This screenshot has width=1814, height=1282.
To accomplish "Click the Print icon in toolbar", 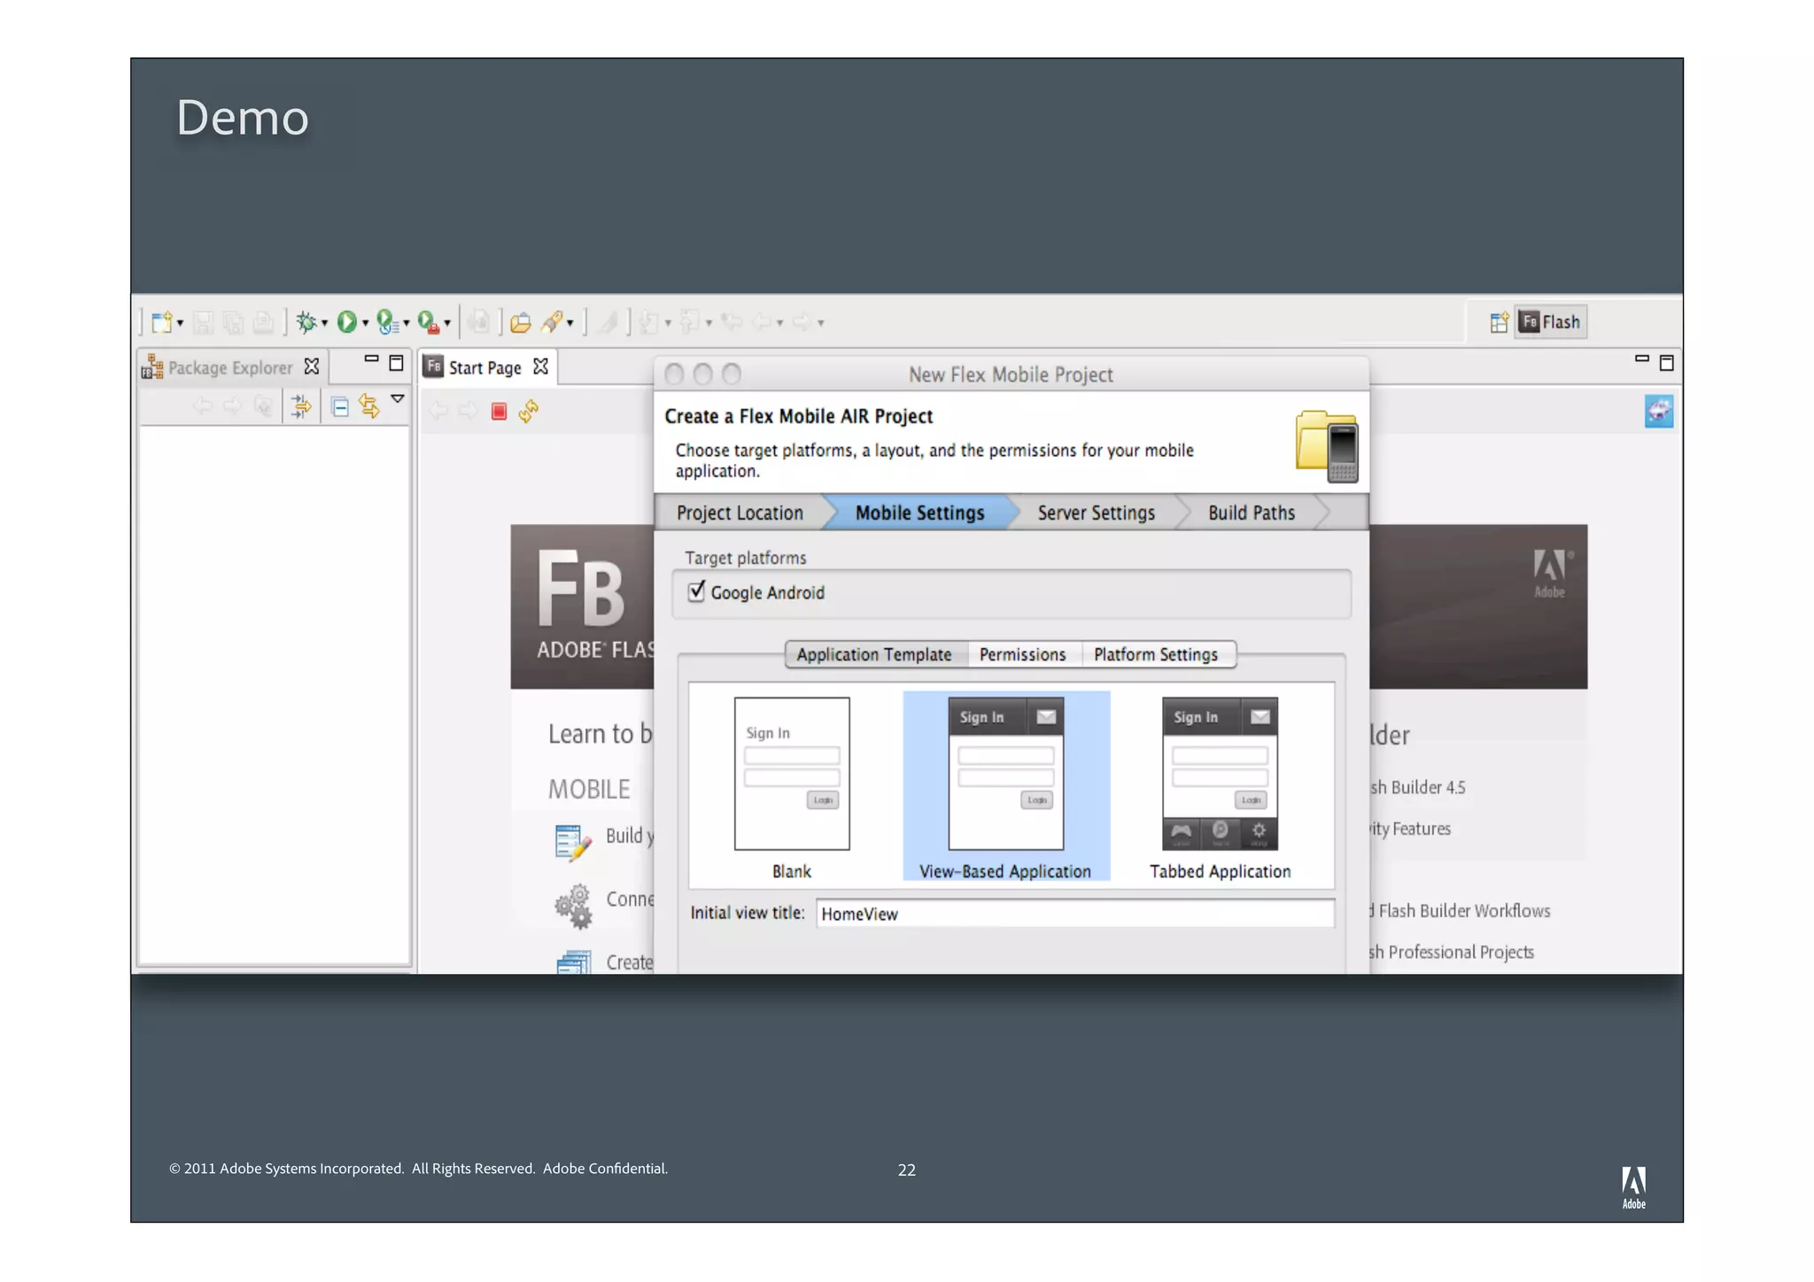I will (263, 322).
